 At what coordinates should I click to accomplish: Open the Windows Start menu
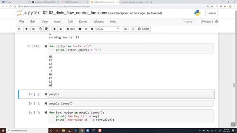(x=3, y=130)
